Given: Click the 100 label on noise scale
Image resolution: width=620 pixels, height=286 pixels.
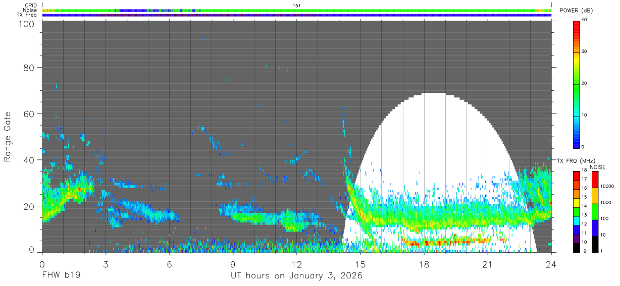Looking at the screenshot, I should [604, 218].
